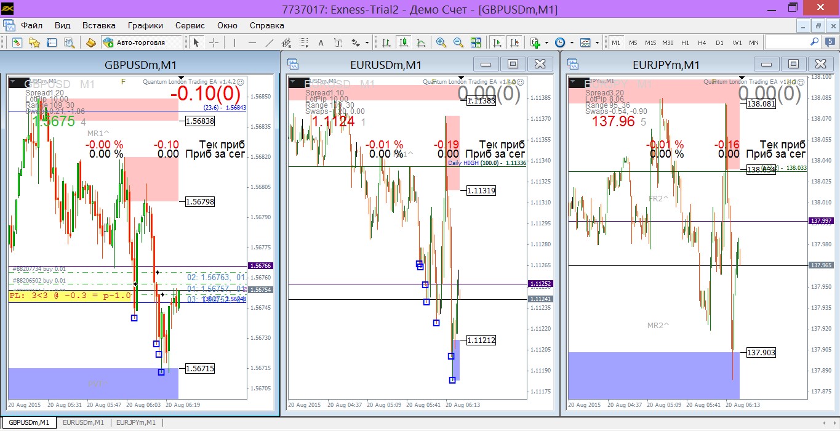
Task: Select the M30 timeframe
Action: pyautogui.click(x=668, y=42)
